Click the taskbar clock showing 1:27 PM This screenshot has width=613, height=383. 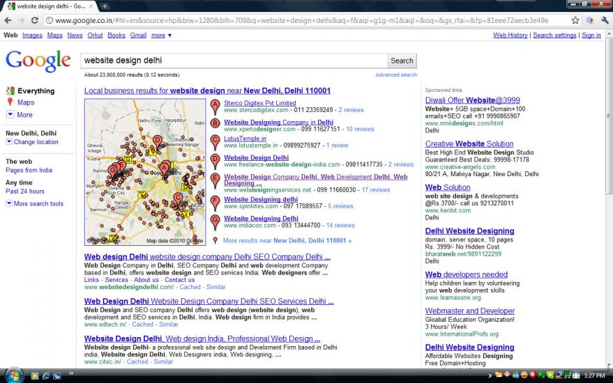coord(594,375)
